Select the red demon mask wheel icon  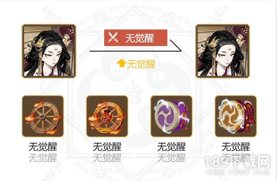coord(107,116)
